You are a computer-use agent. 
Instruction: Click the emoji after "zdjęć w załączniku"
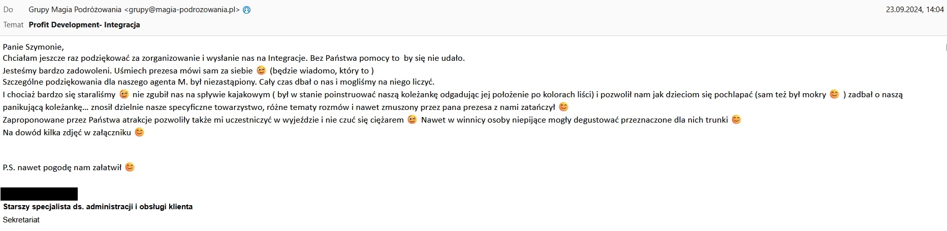pyautogui.click(x=139, y=132)
